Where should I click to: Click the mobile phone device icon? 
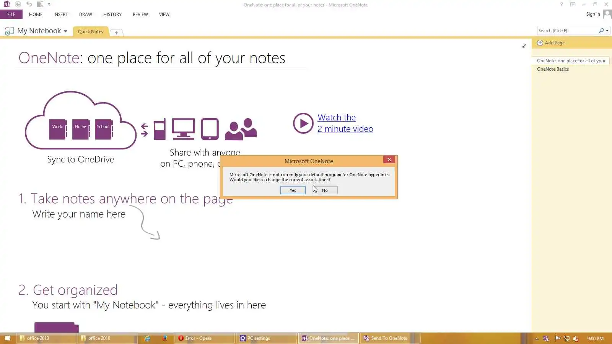point(160,129)
